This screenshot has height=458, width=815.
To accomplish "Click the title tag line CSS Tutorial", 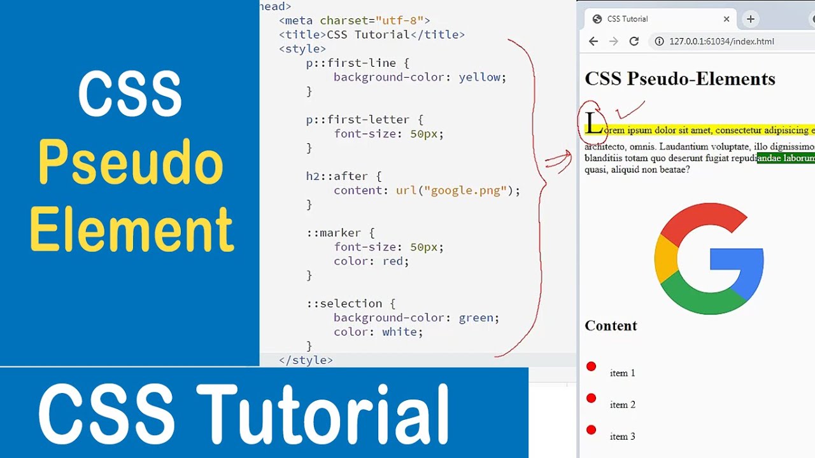I will (371, 34).
